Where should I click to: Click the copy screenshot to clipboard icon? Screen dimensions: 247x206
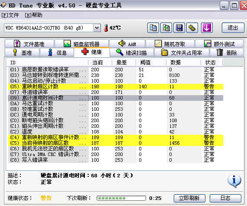click(x=166, y=28)
